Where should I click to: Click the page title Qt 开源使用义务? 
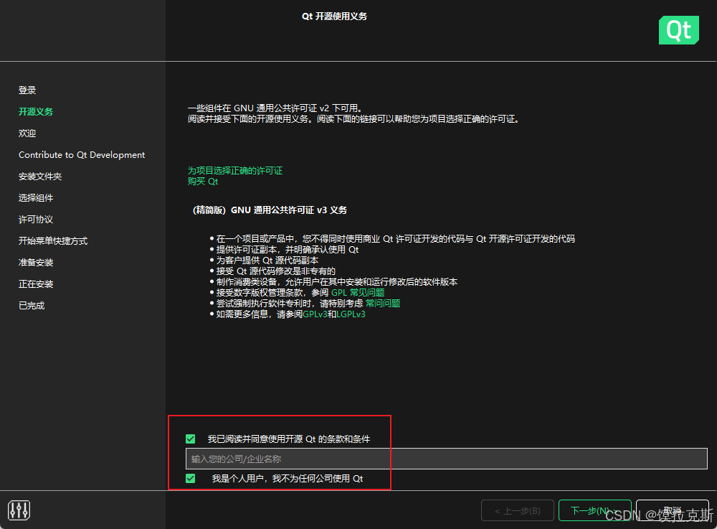click(334, 16)
